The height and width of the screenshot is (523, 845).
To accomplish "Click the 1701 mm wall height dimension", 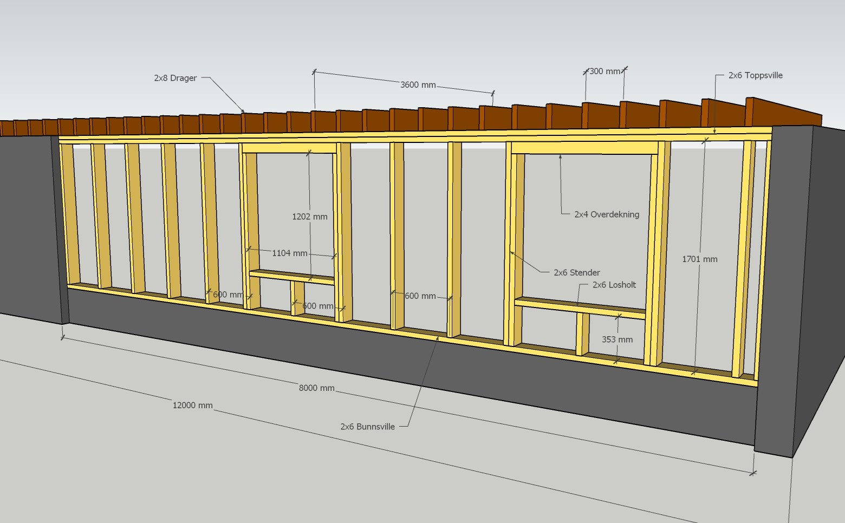I will (699, 259).
